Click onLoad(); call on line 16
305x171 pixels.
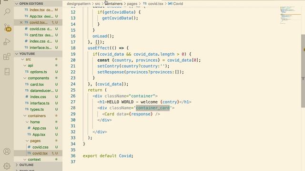(103, 36)
